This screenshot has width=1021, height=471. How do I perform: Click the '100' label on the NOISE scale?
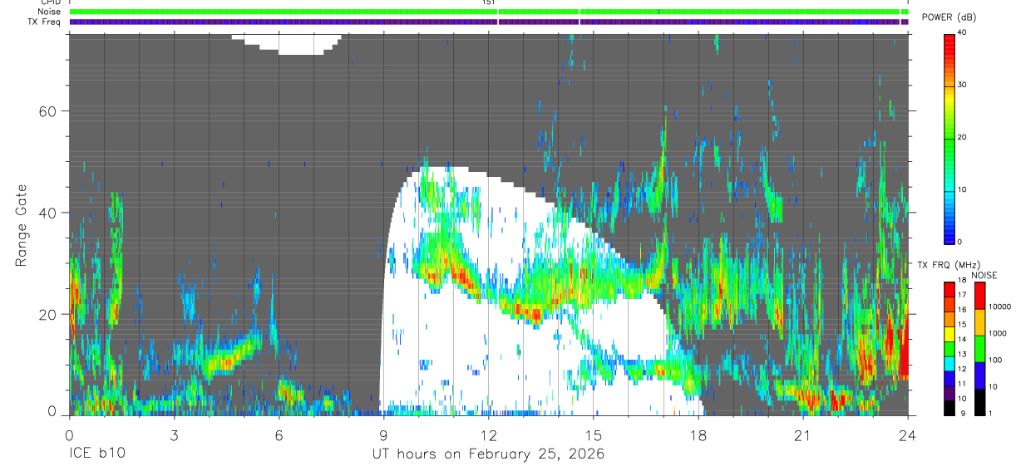(x=996, y=360)
